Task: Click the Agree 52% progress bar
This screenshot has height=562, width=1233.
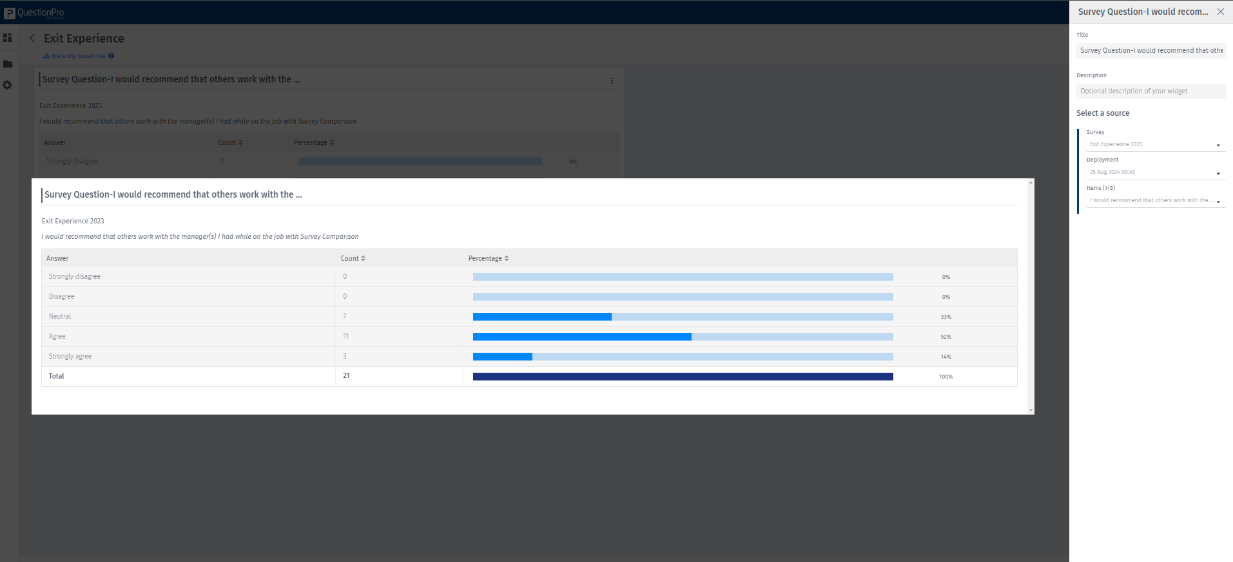Action: (683, 337)
